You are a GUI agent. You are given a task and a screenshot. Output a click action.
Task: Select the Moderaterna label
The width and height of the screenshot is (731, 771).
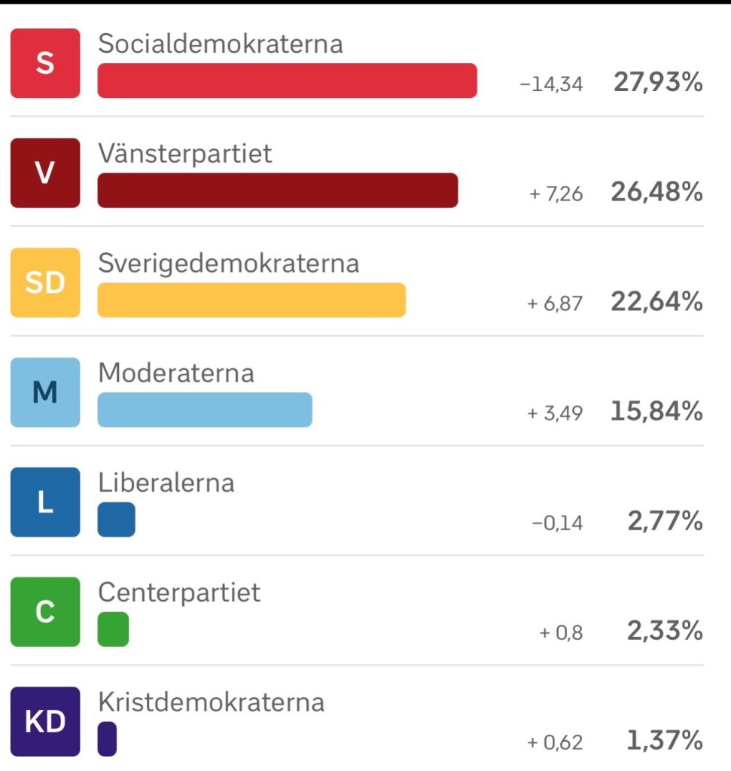pyautogui.click(x=176, y=373)
